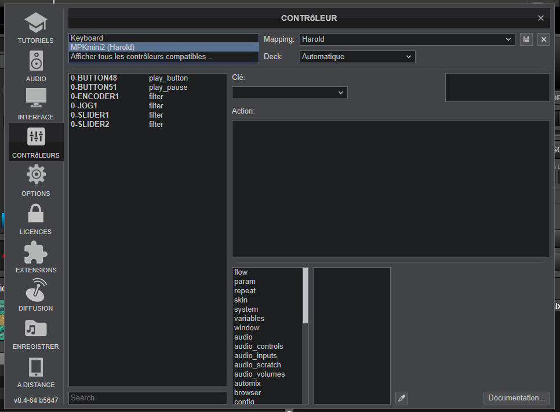560x412 pixels.
Task: Select the flow action category
Action: 267,272
